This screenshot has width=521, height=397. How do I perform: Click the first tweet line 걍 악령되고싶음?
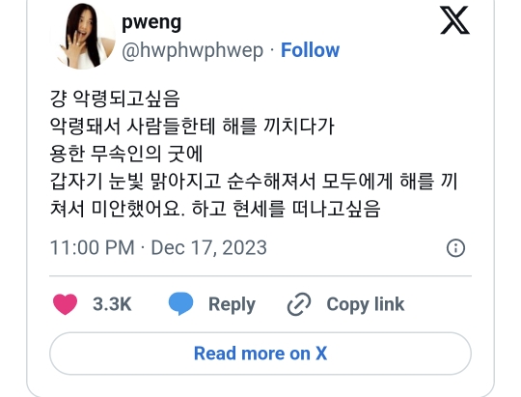tap(115, 99)
